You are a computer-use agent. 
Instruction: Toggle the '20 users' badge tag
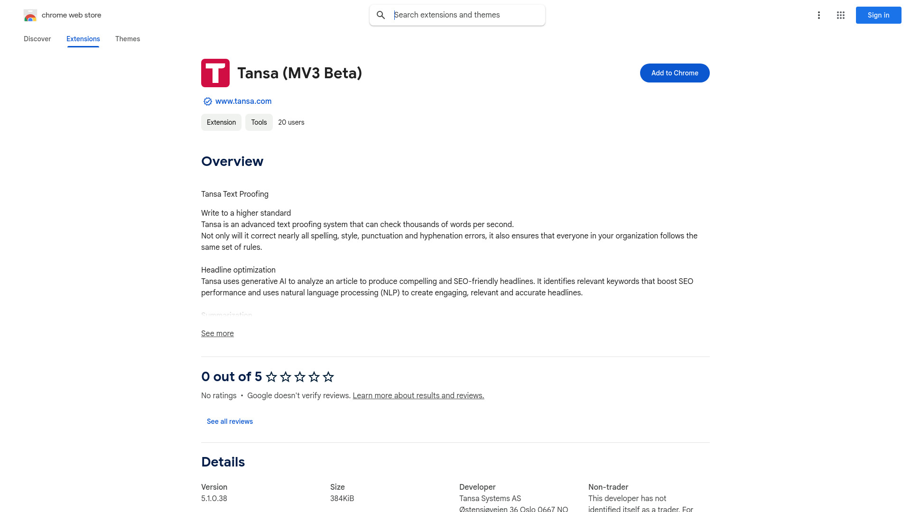click(291, 122)
